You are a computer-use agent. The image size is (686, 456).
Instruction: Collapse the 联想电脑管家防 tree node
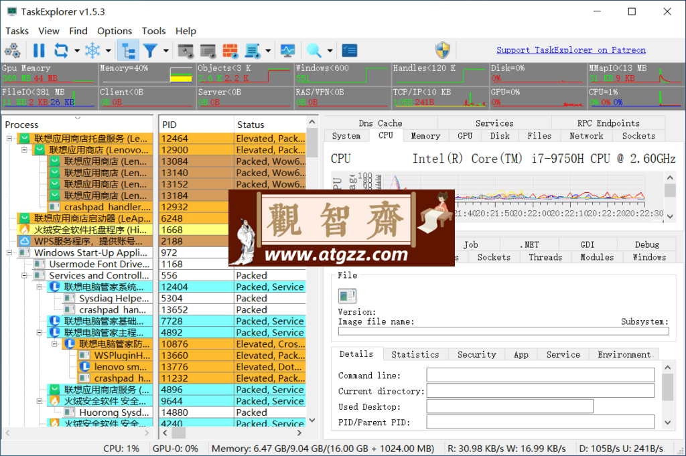54,344
